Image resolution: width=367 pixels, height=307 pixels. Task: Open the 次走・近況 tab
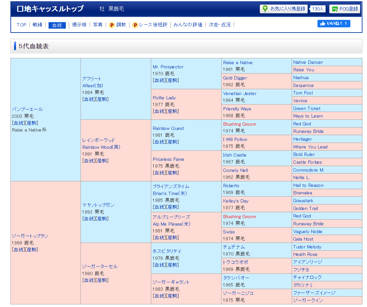(x=219, y=25)
